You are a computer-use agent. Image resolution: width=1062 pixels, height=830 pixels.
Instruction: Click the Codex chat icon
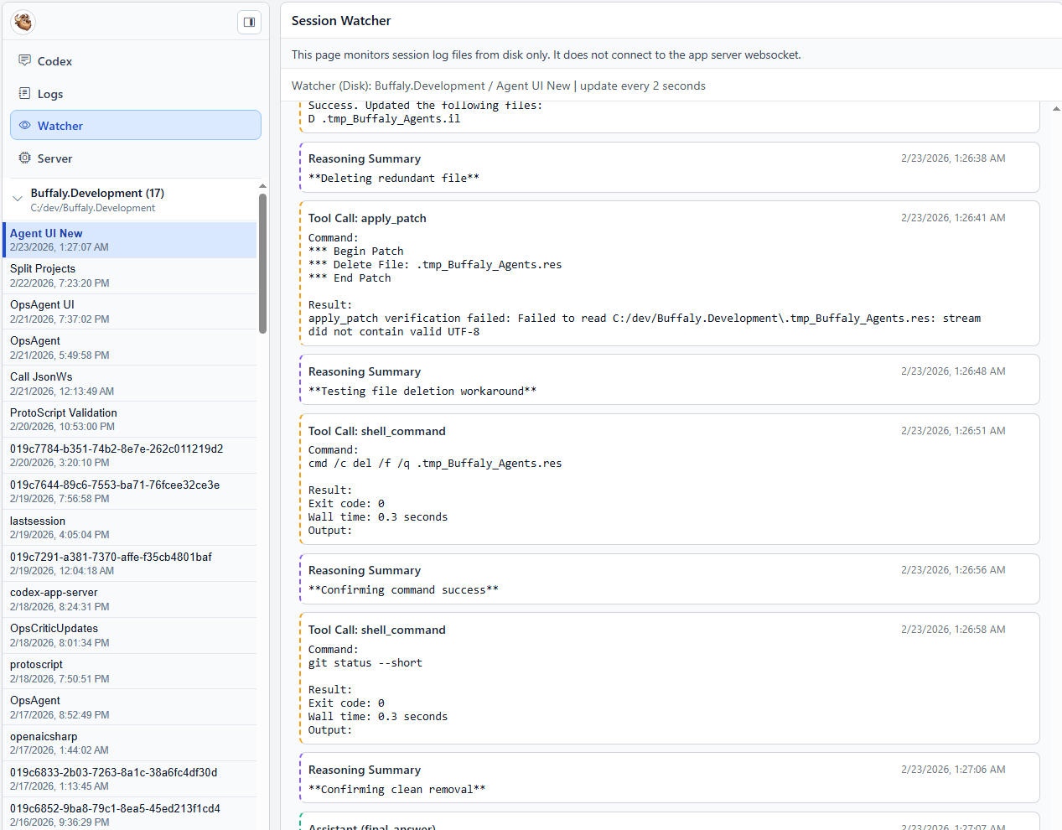pyautogui.click(x=25, y=60)
